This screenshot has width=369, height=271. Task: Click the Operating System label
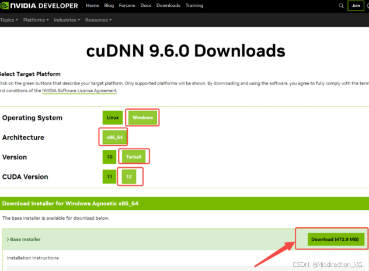tap(32, 118)
